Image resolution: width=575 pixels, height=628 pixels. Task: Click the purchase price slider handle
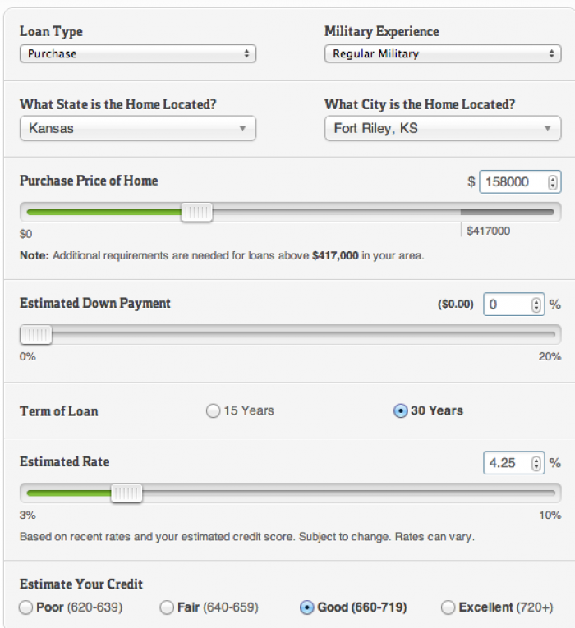click(x=196, y=213)
